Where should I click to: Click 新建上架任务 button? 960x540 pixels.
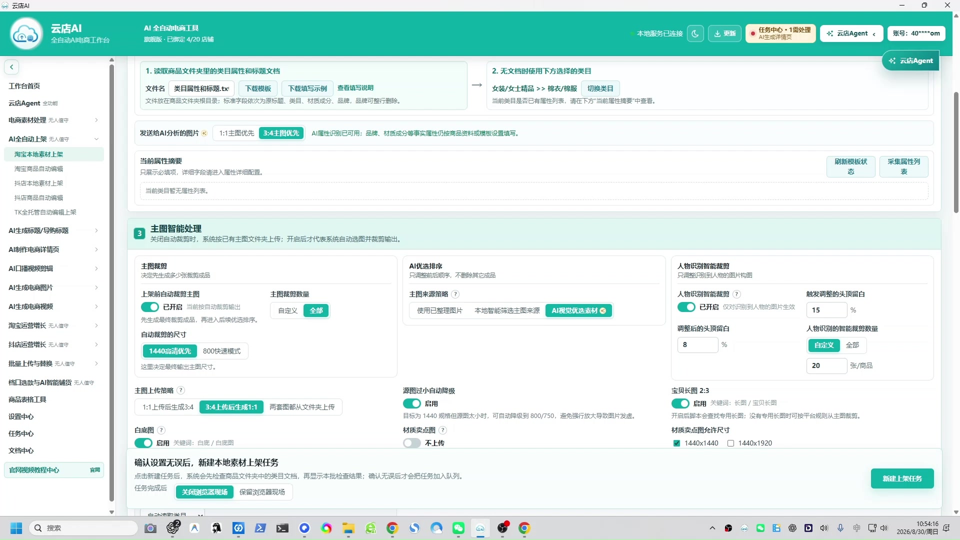(902, 478)
